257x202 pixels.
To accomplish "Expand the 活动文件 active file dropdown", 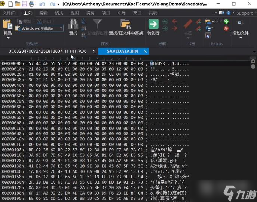I will [x=241, y=38].
